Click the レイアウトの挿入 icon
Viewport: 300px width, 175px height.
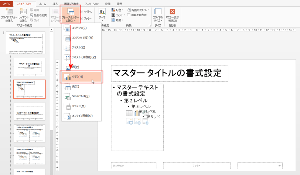[x=23, y=16]
